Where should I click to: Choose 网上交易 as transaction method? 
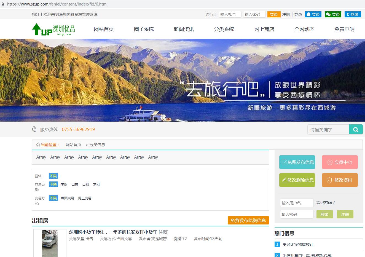[x=84, y=198]
